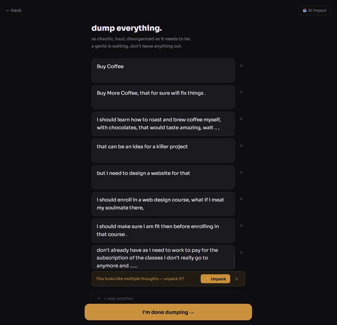
Task: Remove the 'design a website' entry
Action: click(x=241, y=172)
